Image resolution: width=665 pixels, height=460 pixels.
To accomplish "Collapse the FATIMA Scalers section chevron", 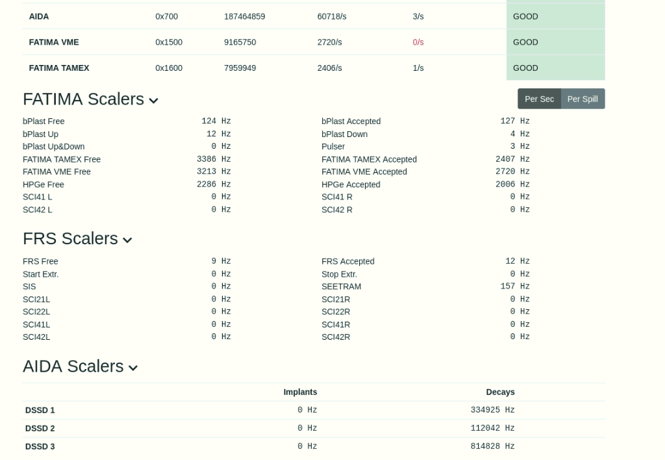I will pyautogui.click(x=153, y=101).
